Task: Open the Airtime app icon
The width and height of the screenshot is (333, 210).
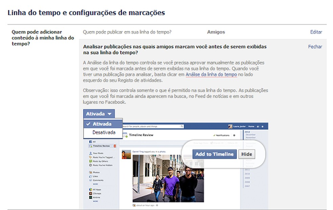Action: click(x=91, y=197)
